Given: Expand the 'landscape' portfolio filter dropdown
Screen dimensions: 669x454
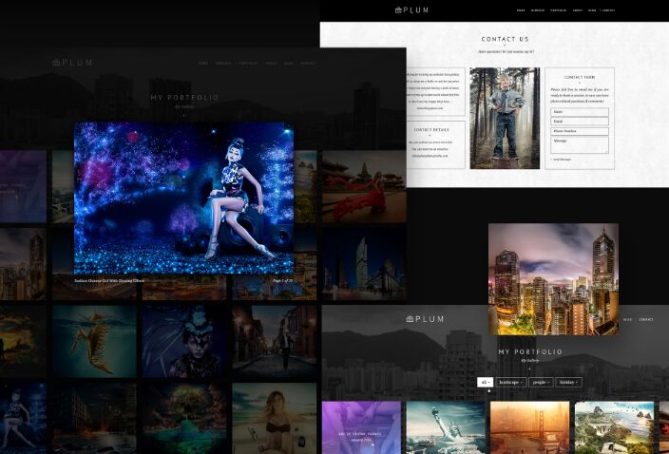Looking at the screenshot, I should [x=511, y=383].
